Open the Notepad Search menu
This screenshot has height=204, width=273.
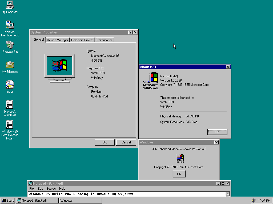click(x=51, y=189)
